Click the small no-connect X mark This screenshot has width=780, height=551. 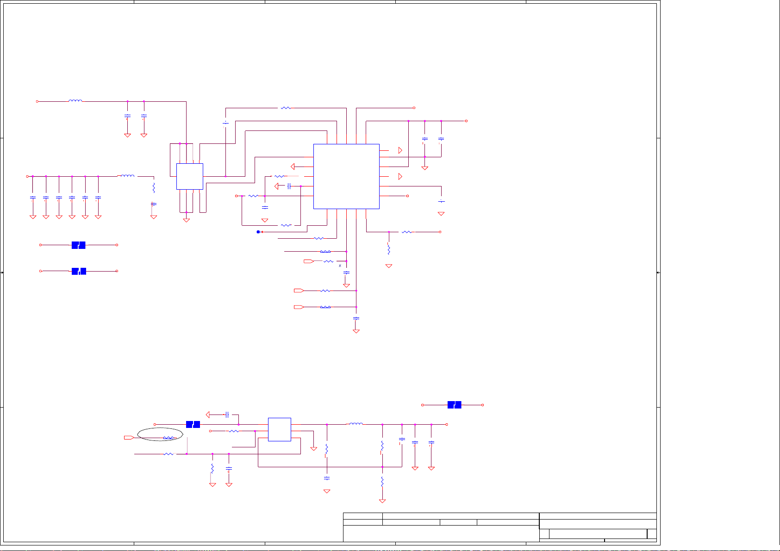[x=340, y=266]
